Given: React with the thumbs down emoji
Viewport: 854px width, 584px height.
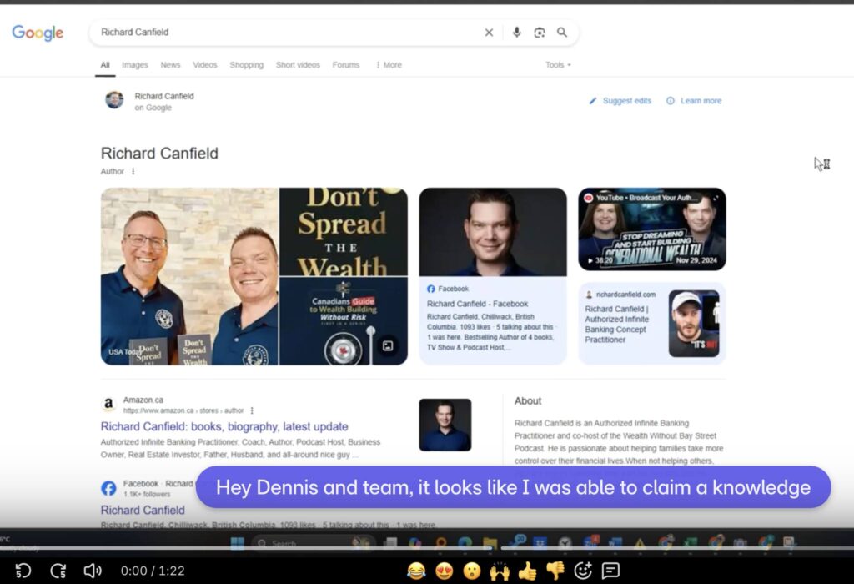Looking at the screenshot, I should tap(555, 571).
